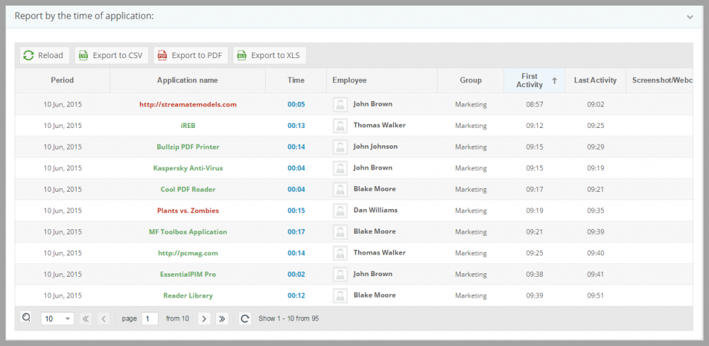709x346 pixels.
Task: Click the Screenshot/Webcam column header
Action: pos(660,80)
